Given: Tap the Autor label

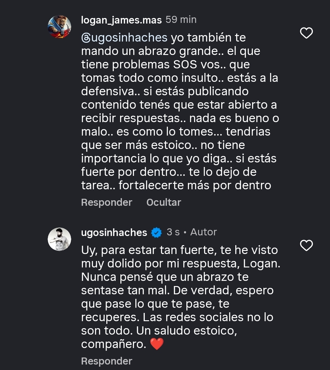Looking at the screenshot, I should (x=204, y=232).
